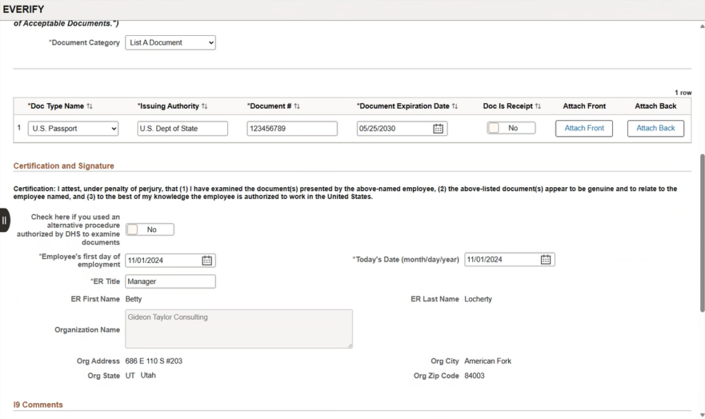Expand the collapsed left side panel handle
Viewport: 705px width, 419px height.
(x=4, y=220)
